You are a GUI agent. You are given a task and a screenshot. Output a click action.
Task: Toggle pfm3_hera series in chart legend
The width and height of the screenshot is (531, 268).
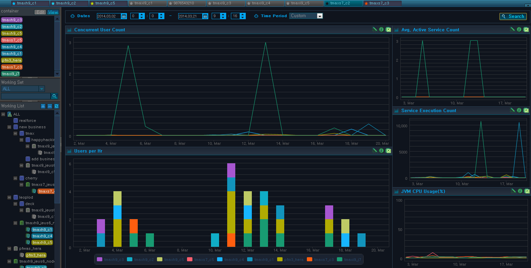pyautogui.click(x=290, y=259)
